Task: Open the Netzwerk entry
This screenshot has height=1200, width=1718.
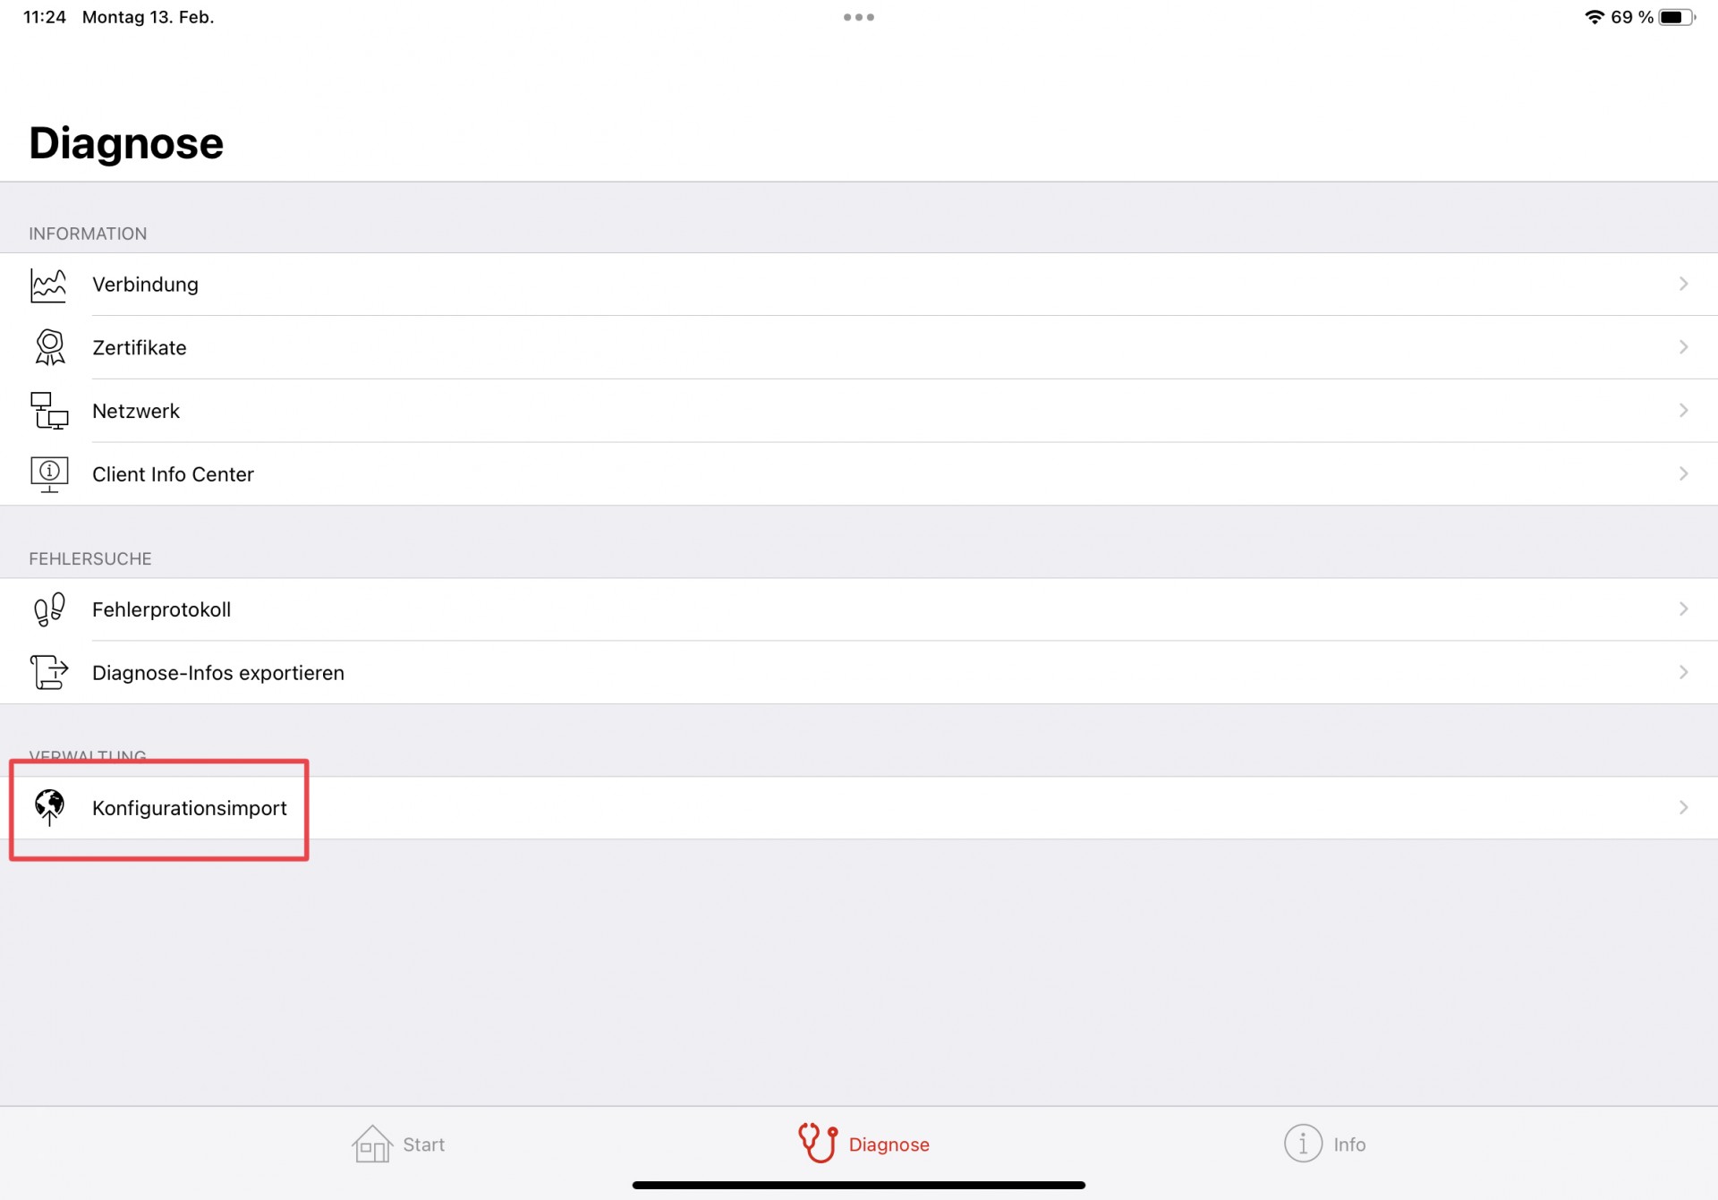Action: pos(859,411)
